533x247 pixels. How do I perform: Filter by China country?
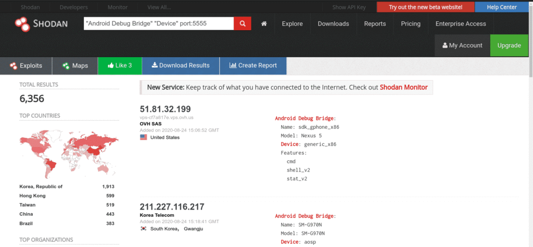pyautogui.click(x=26, y=214)
